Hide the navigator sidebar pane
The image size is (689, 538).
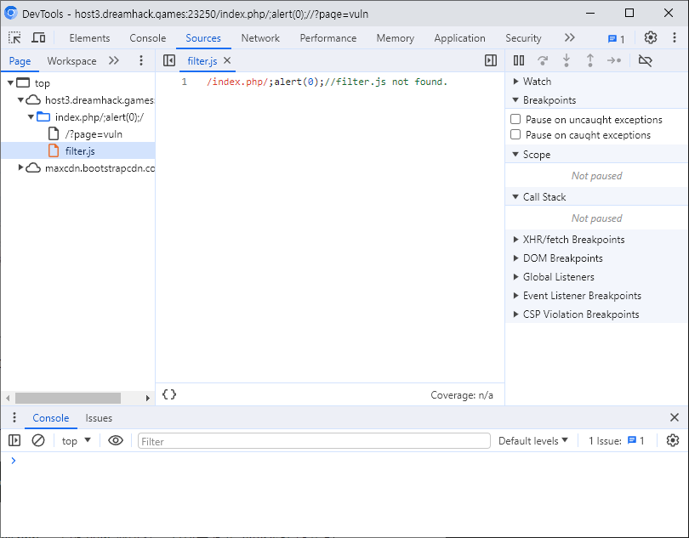[169, 60]
